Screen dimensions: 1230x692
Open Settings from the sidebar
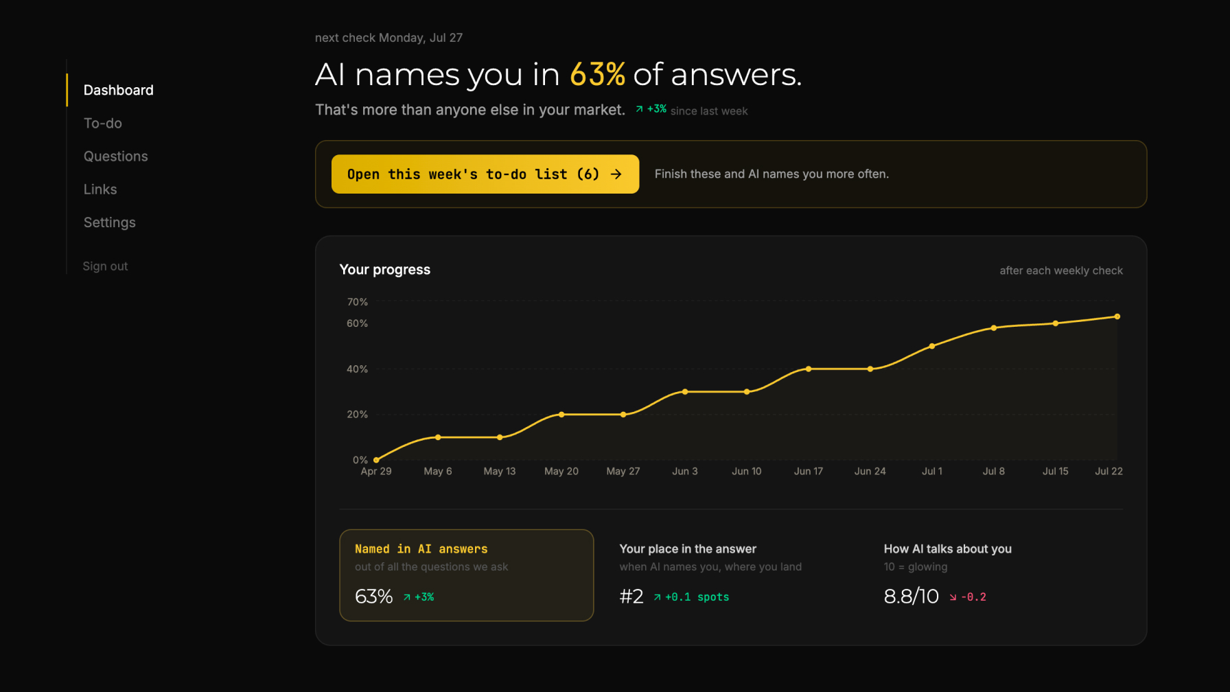[x=110, y=222]
